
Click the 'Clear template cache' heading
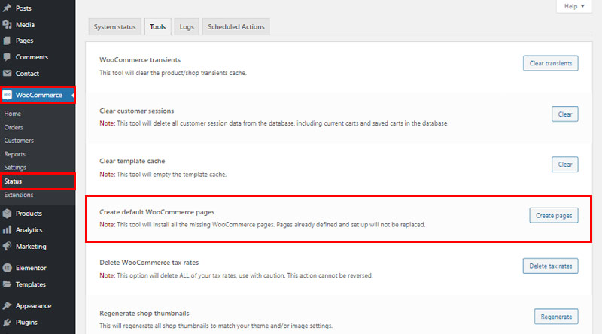point(132,161)
